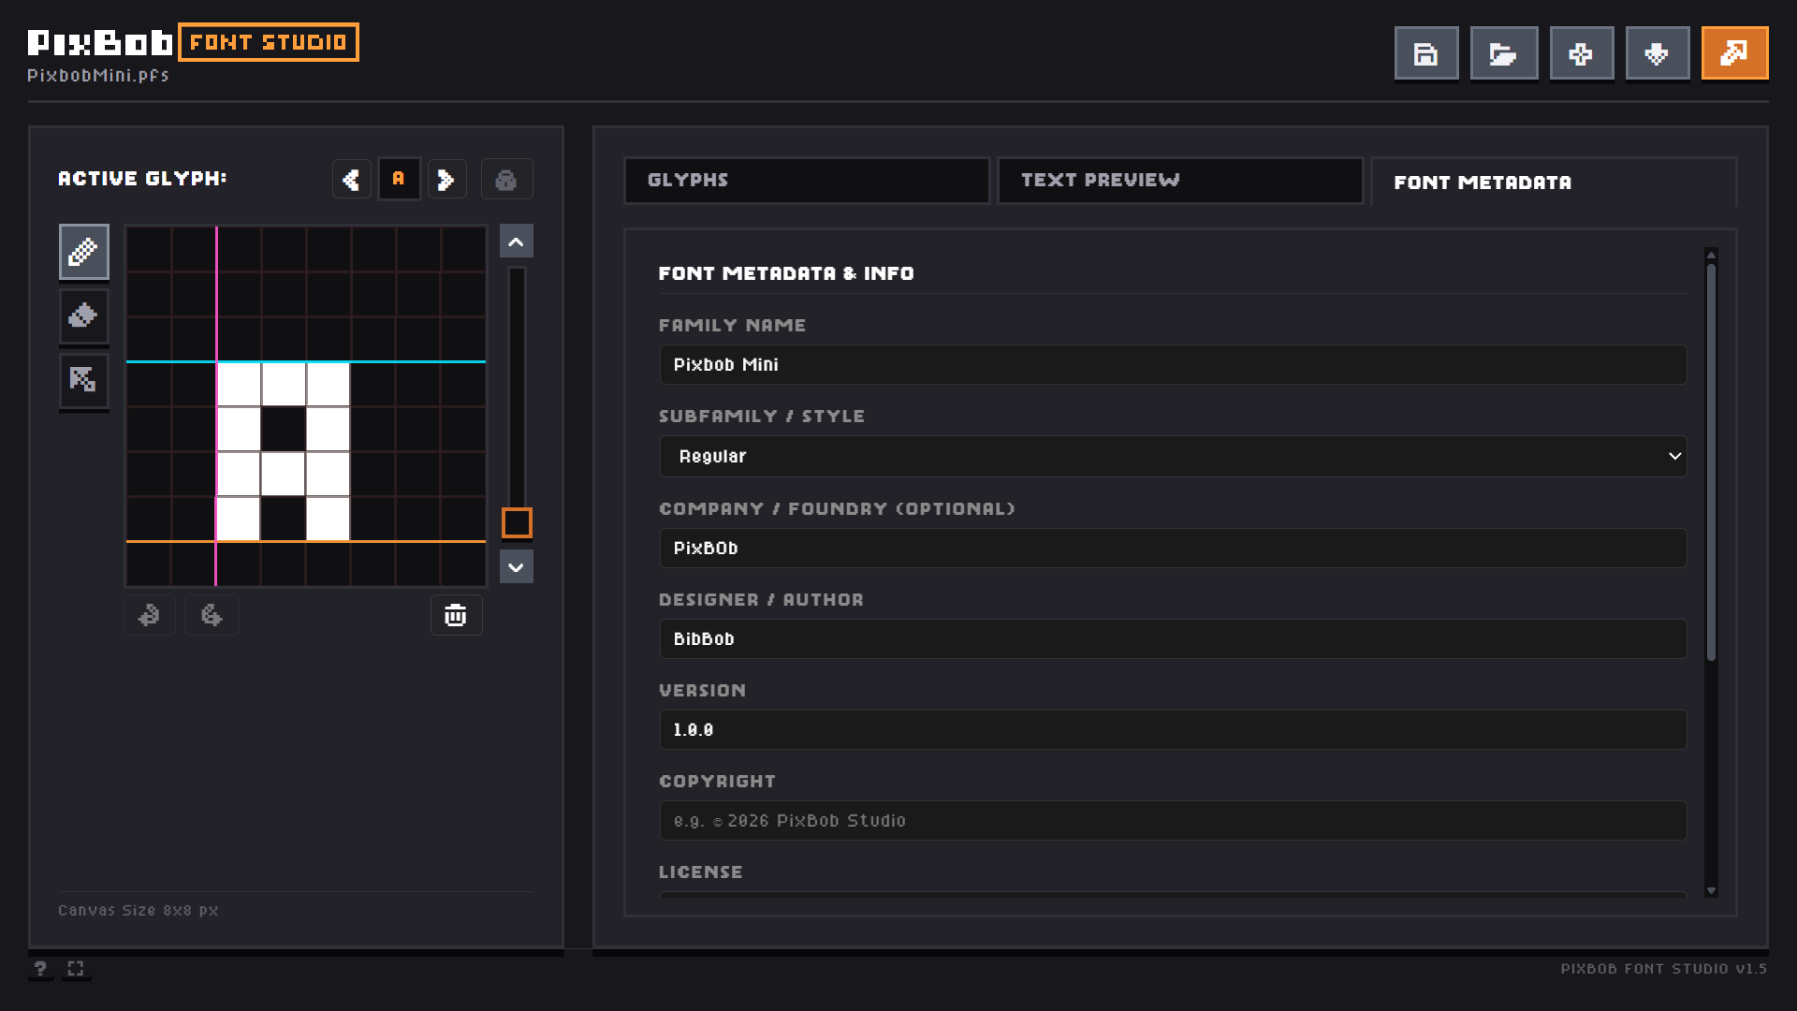The image size is (1797, 1011).
Task: Switch to the Text Preview tab
Action: (1180, 180)
